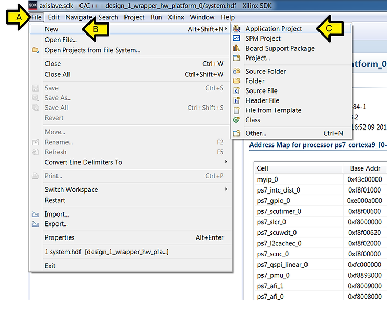Image resolution: width=387 pixels, height=317 pixels.
Task: Select Header File entry
Action: pos(291,100)
